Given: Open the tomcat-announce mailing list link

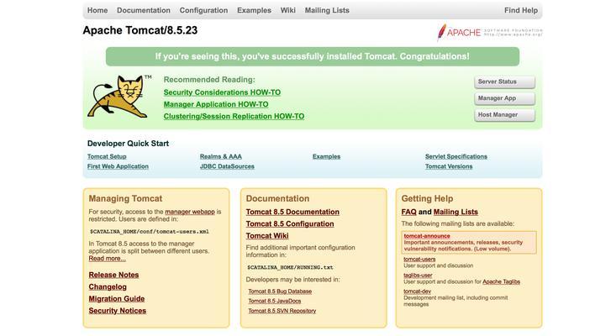Looking at the screenshot, I should (x=427, y=236).
